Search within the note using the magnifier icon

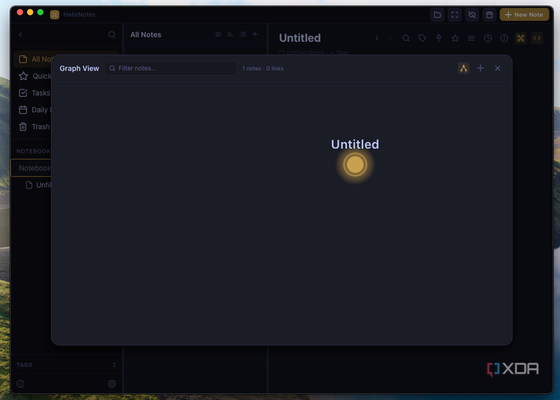[406, 38]
